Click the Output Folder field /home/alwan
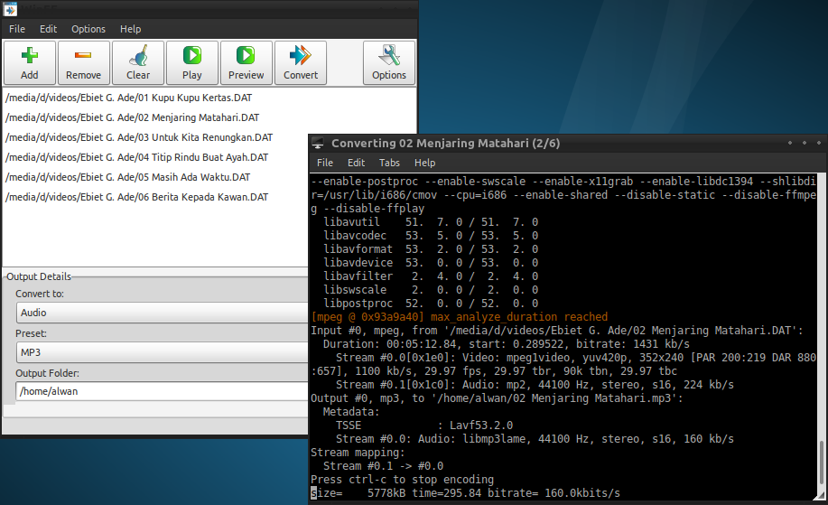Screen dimensions: 828x505 click(163, 391)
